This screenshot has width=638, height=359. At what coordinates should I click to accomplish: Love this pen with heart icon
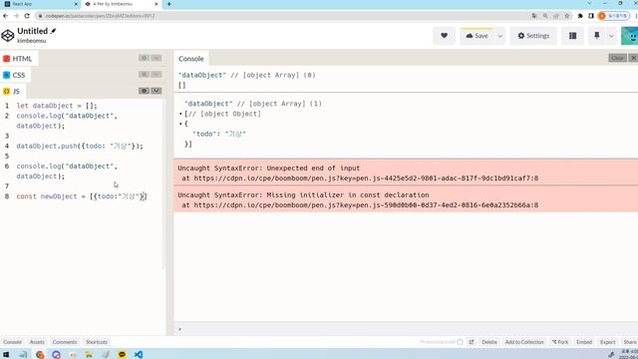click(444, 36)
